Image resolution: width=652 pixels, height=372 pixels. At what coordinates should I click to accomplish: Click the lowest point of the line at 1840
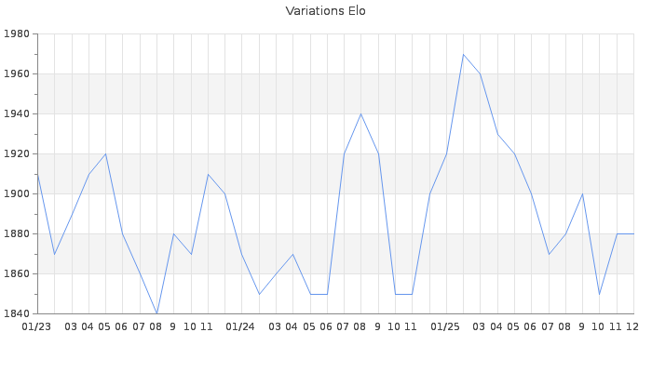point(156,313)
